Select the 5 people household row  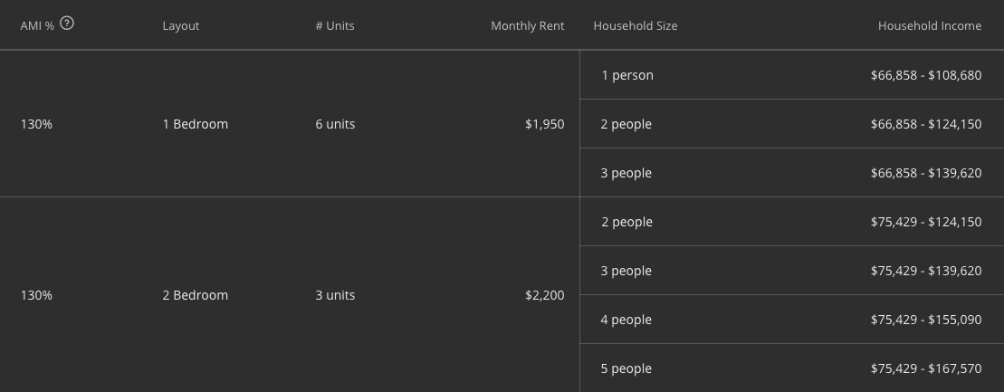click(791, 368)
